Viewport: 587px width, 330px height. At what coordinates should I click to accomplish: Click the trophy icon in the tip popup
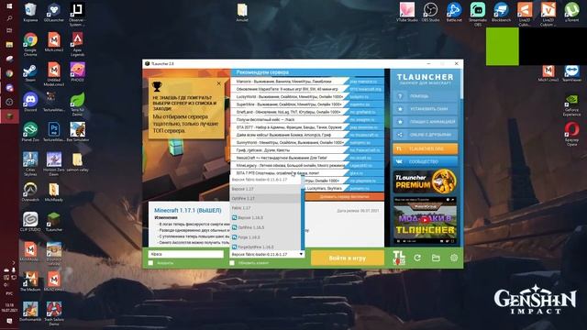pos(157,86)
